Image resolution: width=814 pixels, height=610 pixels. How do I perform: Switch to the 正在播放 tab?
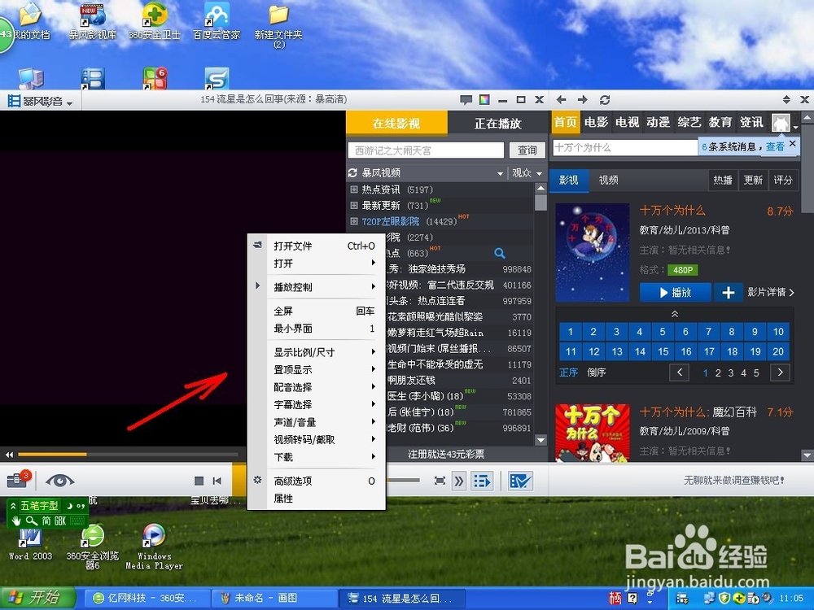tap(497, 124)
